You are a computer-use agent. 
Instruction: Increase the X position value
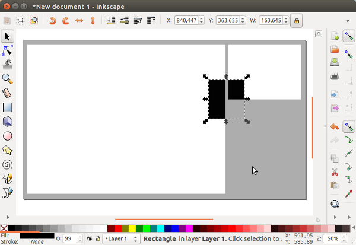click(x=202, y=18)
